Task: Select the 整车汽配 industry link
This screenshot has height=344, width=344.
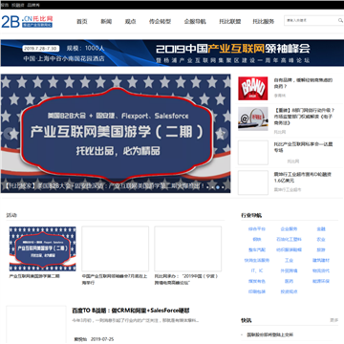Action: point(257,250)
